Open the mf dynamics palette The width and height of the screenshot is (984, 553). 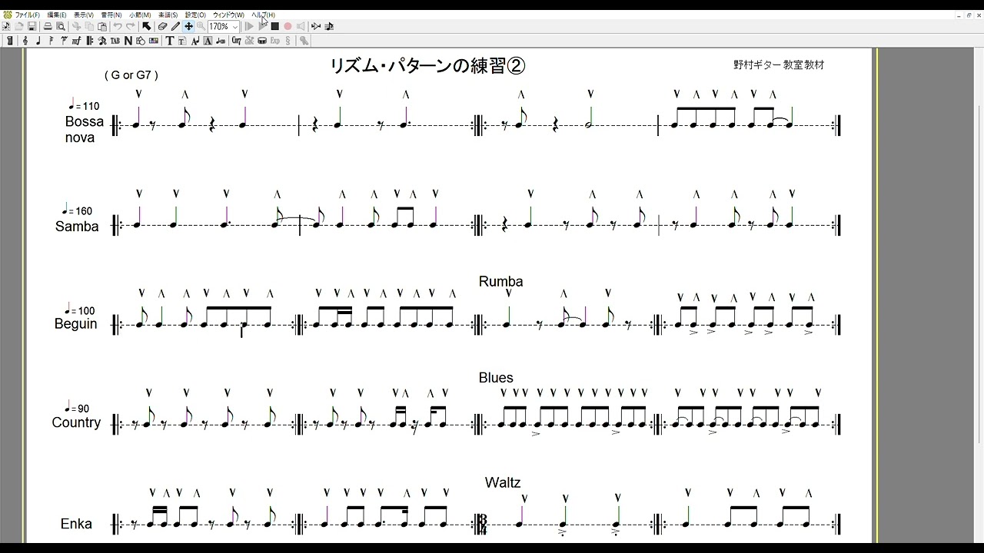coord(76,41)
